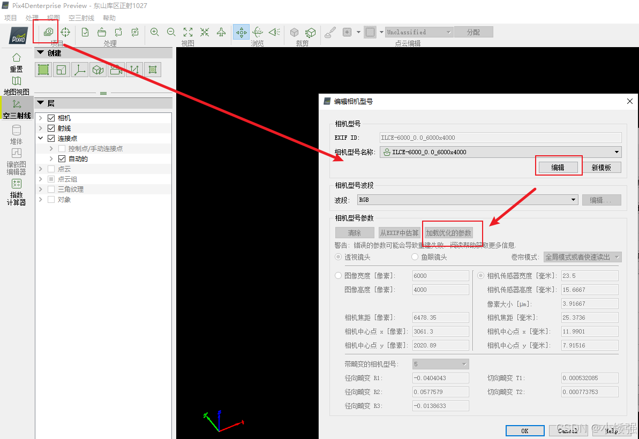Open the Unclassified point class dropdown
The width and height of the screenshot is (639, 439).
point(419,32)
